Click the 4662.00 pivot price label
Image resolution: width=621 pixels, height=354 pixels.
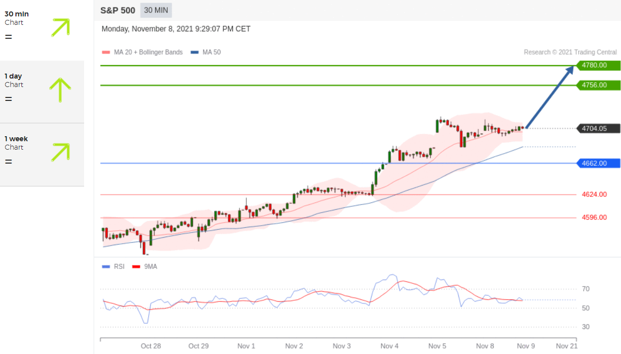(598, 163)
